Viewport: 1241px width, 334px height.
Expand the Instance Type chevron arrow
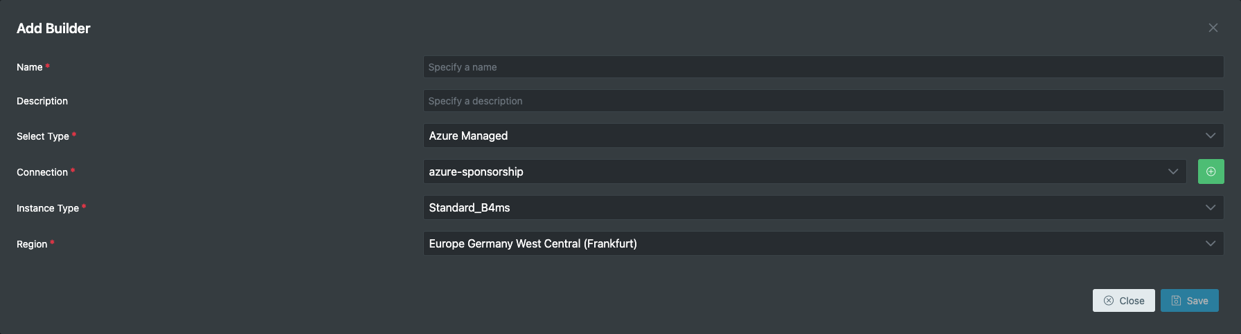[x=1211, y=207]
